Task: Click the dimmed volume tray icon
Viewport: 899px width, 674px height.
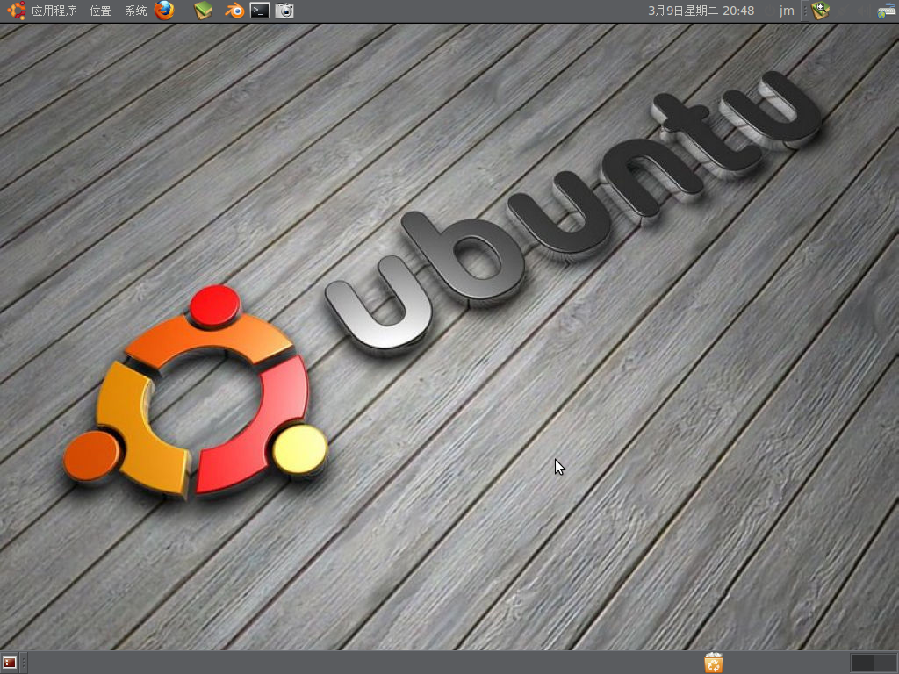Action: (865, 11)
